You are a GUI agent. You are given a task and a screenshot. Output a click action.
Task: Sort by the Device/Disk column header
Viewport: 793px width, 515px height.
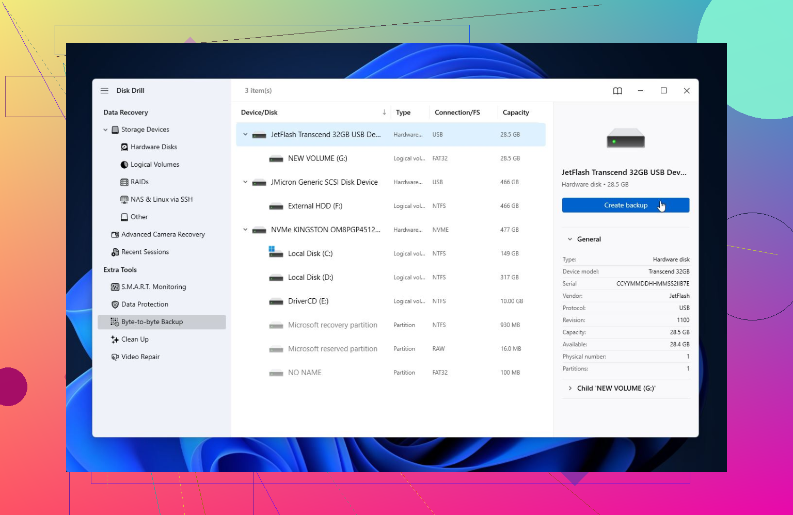(x=259, y=112)
